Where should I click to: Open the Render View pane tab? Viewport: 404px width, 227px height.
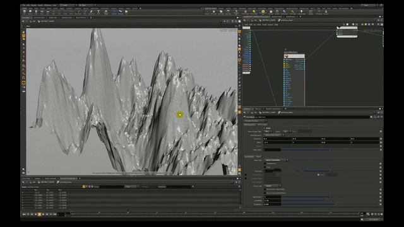click(52, 18)
